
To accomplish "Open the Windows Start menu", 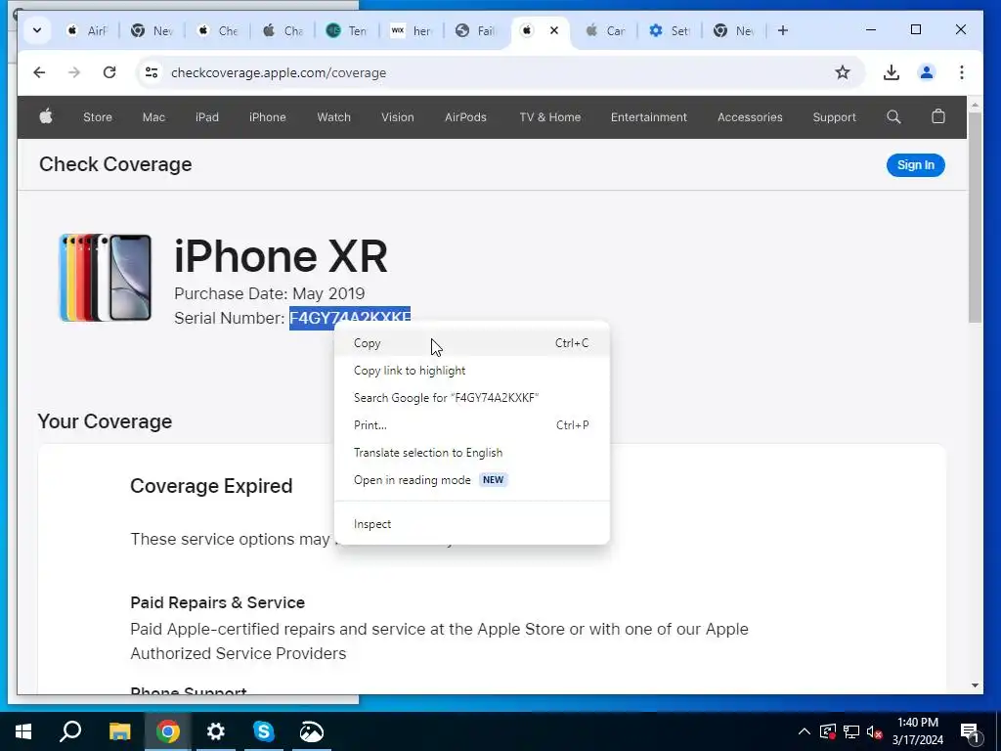I will point(23,731).
